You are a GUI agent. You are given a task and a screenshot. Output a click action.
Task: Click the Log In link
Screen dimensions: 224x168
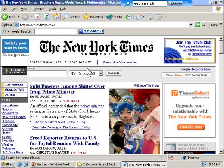click(186, 69)
